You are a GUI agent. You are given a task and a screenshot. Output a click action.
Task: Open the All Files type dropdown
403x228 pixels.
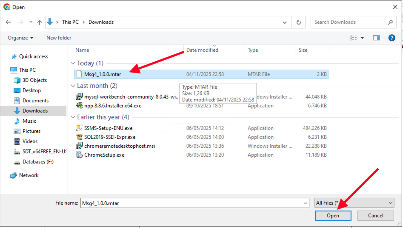point(354,203)
